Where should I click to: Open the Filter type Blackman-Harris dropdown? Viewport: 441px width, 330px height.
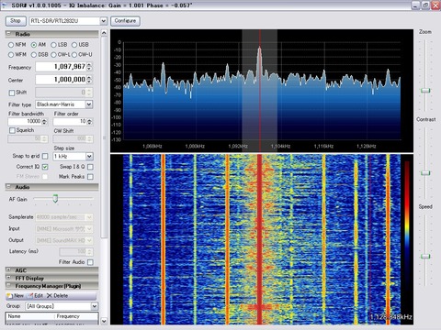tap(89, 104)
